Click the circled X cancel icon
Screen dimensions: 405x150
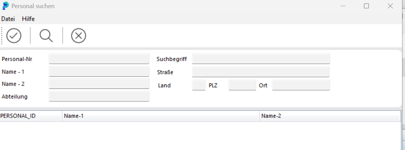pyautogui.click(x=79, y=35)
